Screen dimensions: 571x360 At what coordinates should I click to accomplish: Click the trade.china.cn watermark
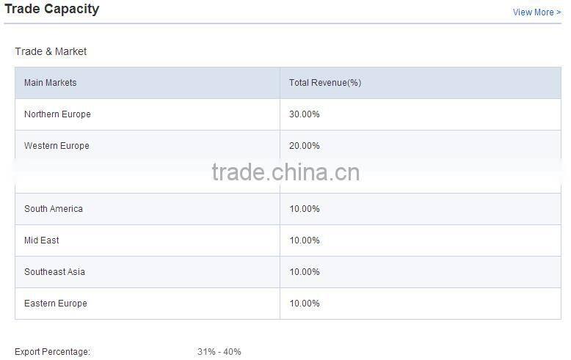pos(285,172)
